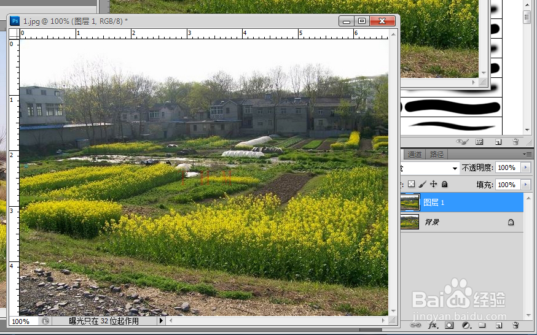Lock transparent pixels checkerboard icon
Viewport: 537px width, 335px height.
411,184
